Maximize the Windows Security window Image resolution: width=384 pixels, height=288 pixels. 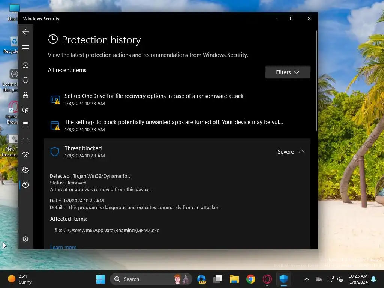[x=292, y=18]
